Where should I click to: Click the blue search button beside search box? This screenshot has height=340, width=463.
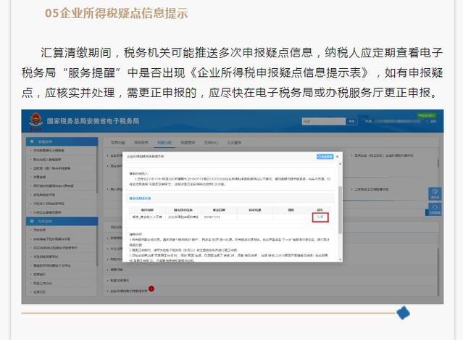[351, 121]
